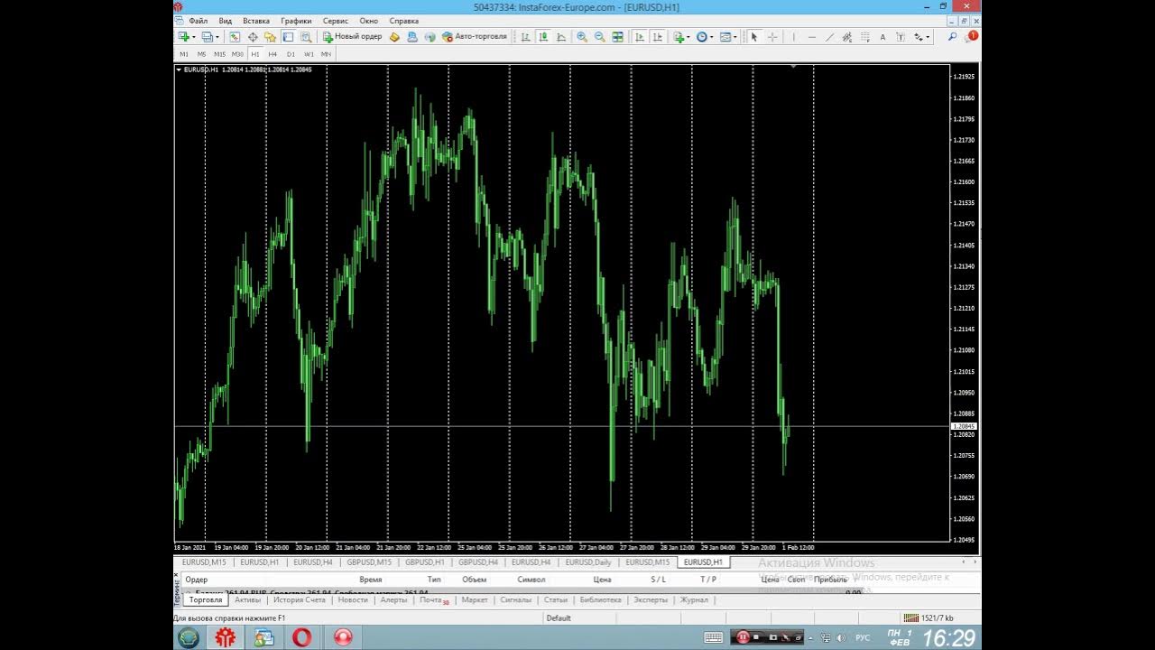Select the MN timeframe
The image size is (1155, 650).
tap(326, 54)
